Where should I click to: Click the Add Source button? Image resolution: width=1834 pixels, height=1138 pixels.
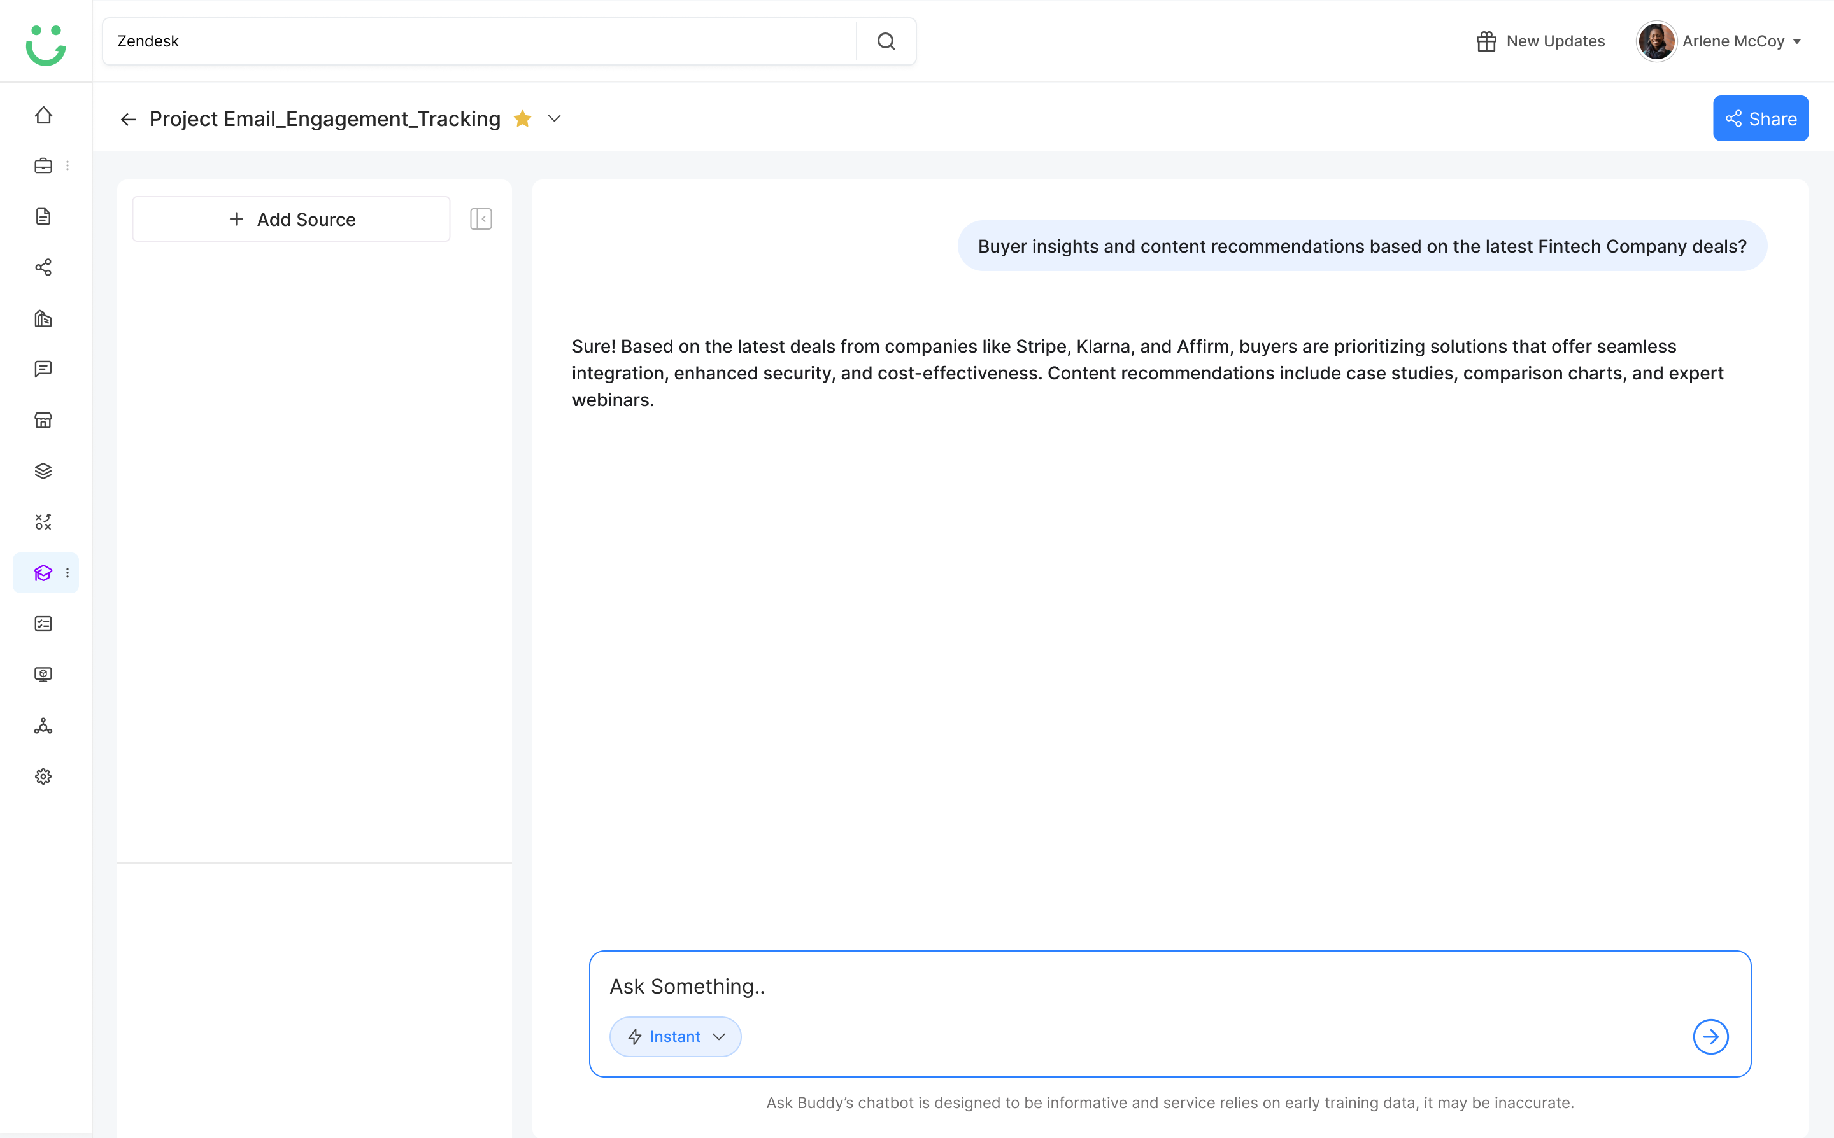click(x=292, y=219)
